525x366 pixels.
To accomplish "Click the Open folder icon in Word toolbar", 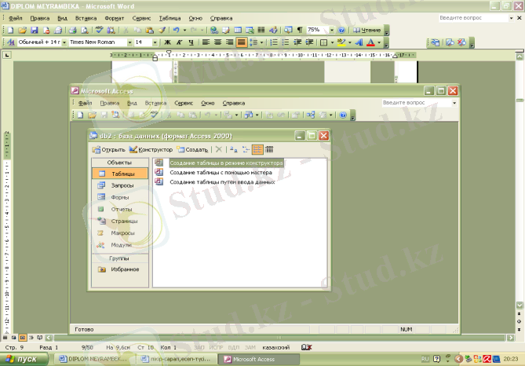I will [x=22, y=30].
